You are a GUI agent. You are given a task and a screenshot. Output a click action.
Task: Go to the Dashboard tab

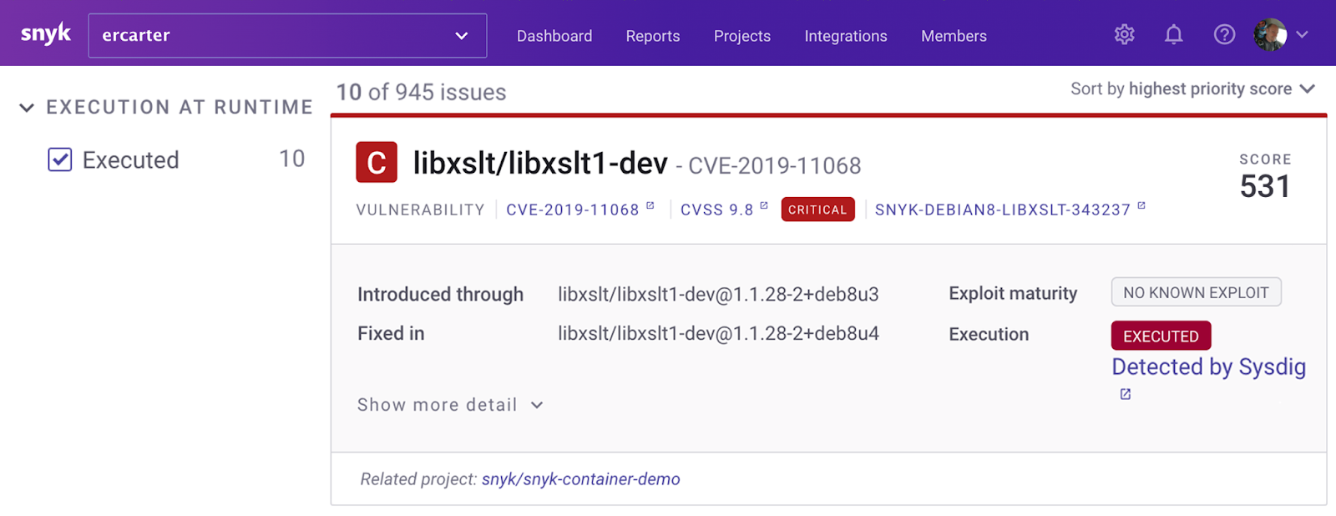point(554,36)
